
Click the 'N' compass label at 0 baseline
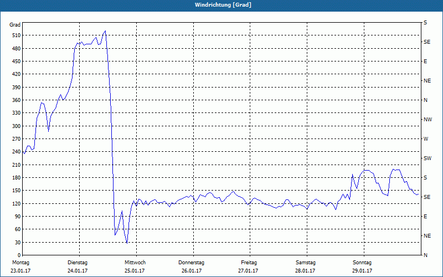[425, 255]
